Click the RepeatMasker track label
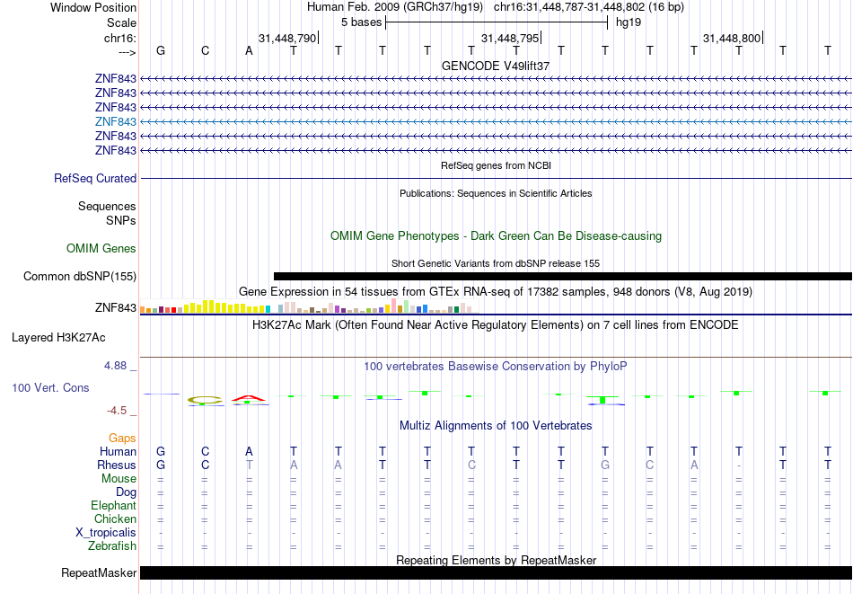853x594 pixels. point(99,572)
